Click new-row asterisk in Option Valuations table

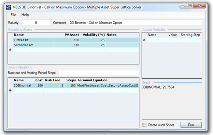(x=10, y=91)
